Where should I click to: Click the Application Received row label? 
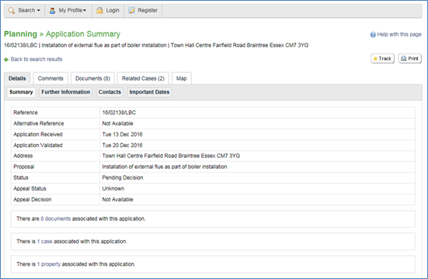pos(38,134)
